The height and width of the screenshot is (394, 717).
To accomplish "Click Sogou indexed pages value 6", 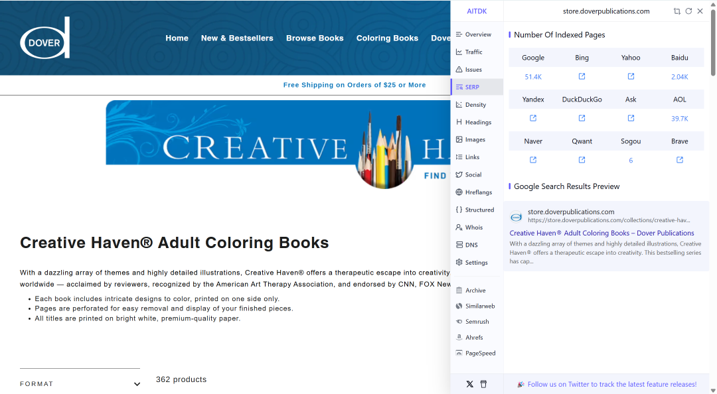I will point(631,161).
